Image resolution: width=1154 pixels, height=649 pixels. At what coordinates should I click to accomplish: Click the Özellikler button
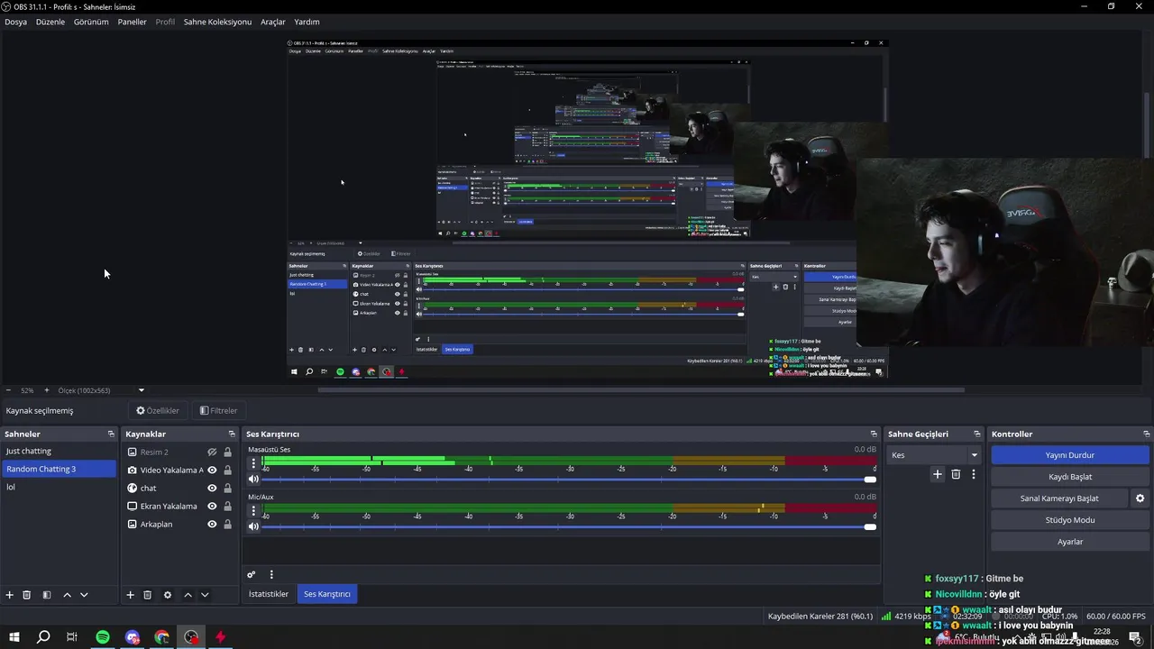pyautogui.click(x=158, y=411)
